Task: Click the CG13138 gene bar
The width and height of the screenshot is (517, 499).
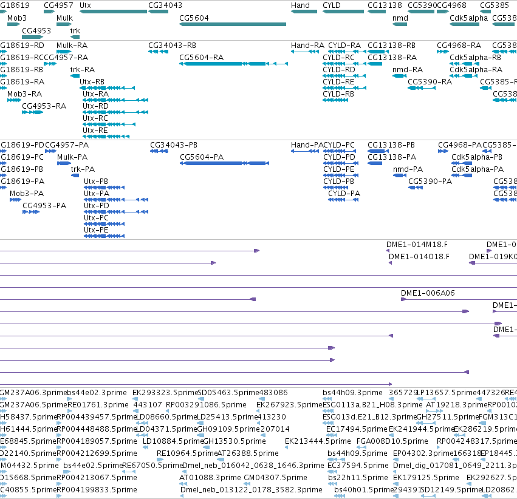Action: tap(377, 12)
